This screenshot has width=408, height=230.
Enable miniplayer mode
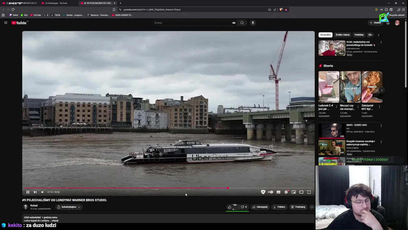click(294, 192)
